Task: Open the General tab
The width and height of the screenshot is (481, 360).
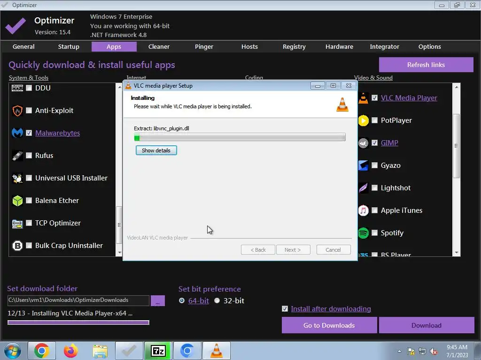Action: [x=23, y=47]
